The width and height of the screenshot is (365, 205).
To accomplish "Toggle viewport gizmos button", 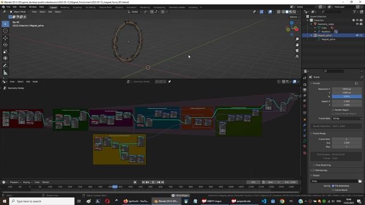I will (262, 12).
